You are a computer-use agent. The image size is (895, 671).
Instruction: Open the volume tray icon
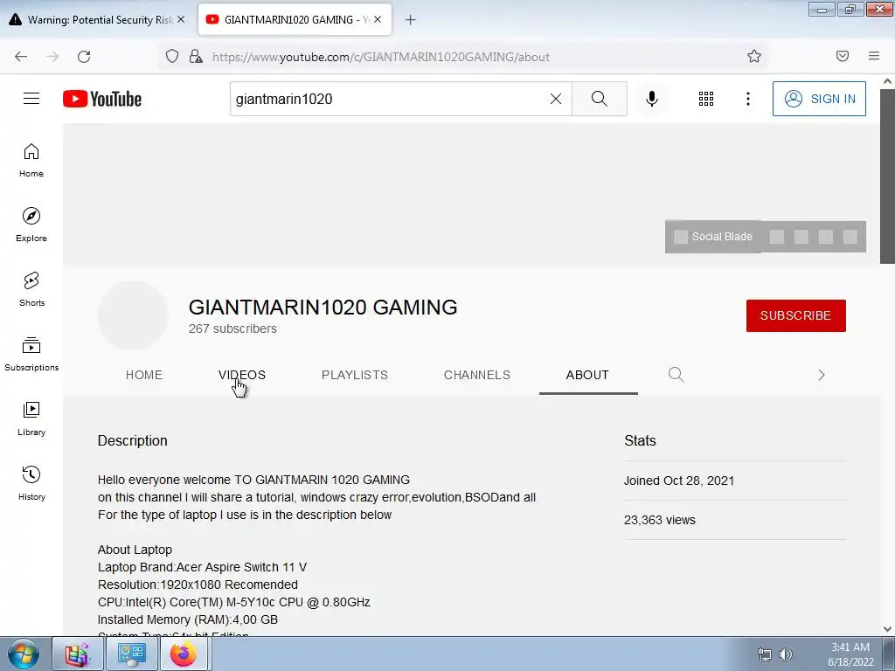[786, 654]
